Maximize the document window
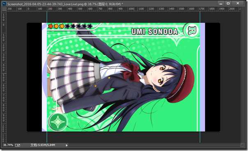248x151 pixels. [228, 3]
